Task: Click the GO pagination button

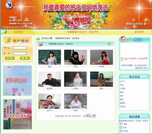Action: 94,116
